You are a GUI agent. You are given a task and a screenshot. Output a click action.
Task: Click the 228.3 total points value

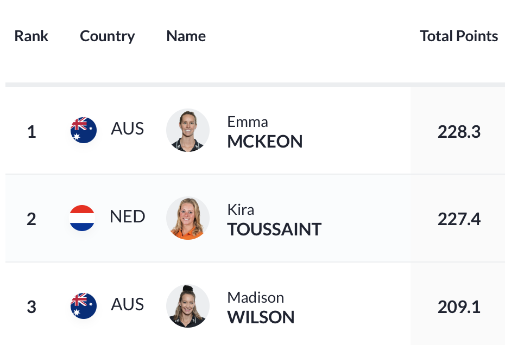459,132
